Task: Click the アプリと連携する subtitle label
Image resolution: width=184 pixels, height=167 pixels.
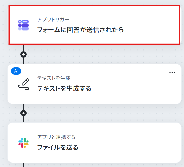Action: coord(56,137)
